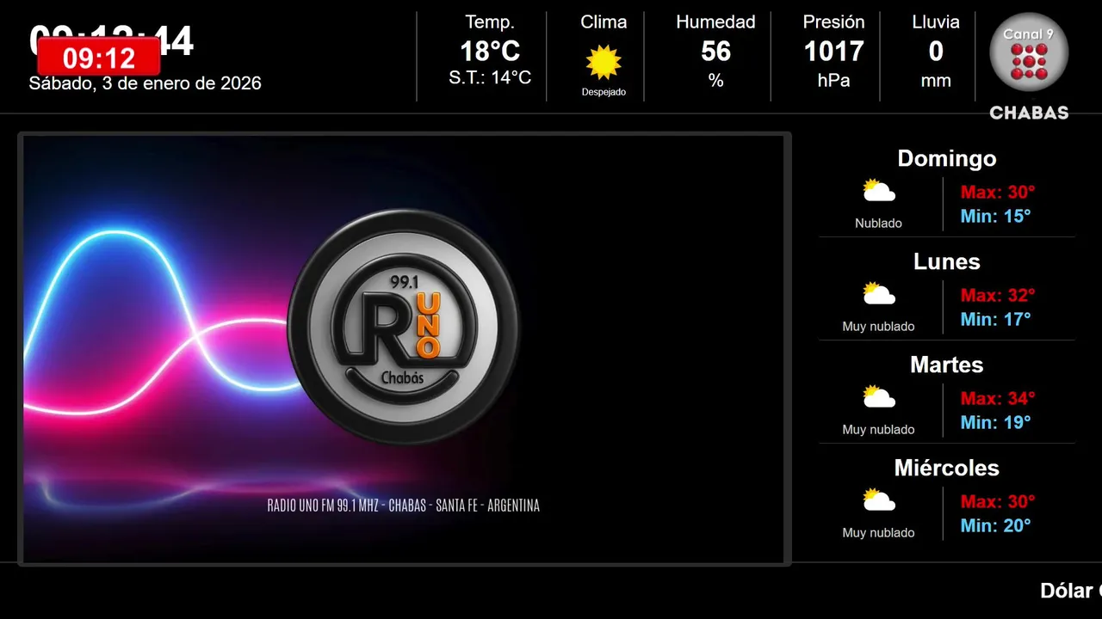Click Muy nublado label under Martes
This screenshot has height=619, width=1102.
879,430
